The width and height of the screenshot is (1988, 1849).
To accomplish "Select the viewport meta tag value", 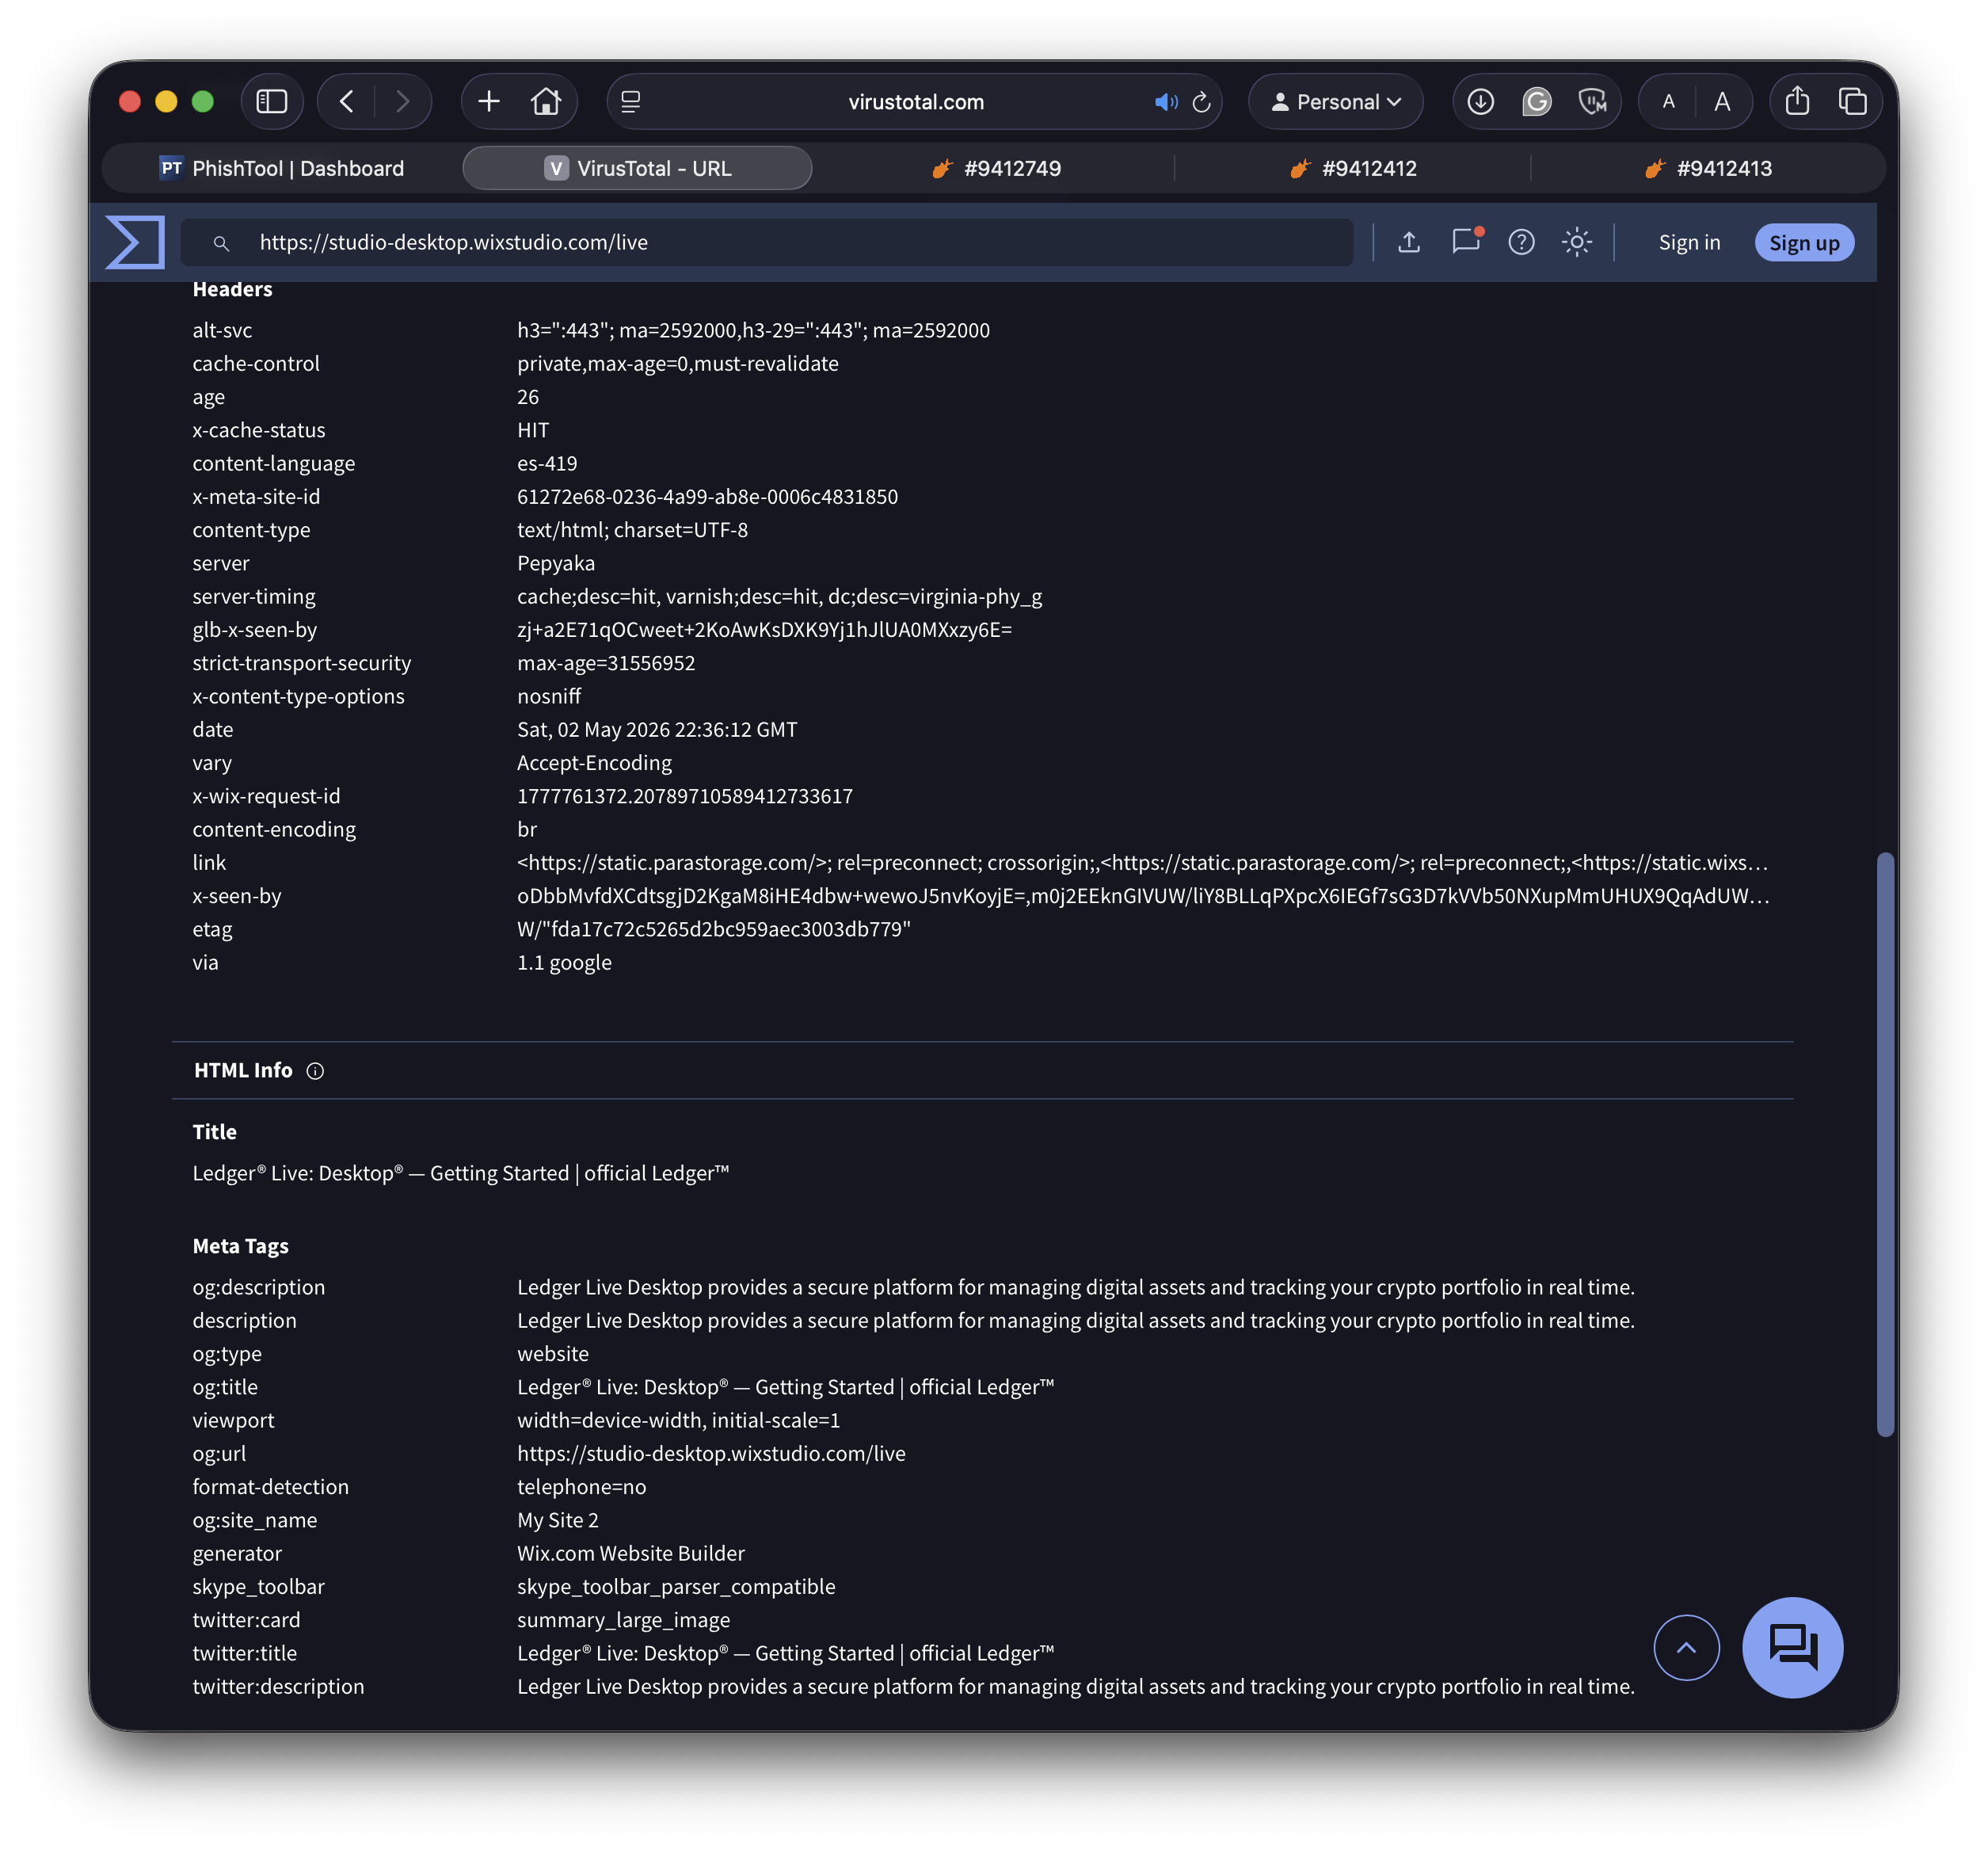I will click(679, 1421).
